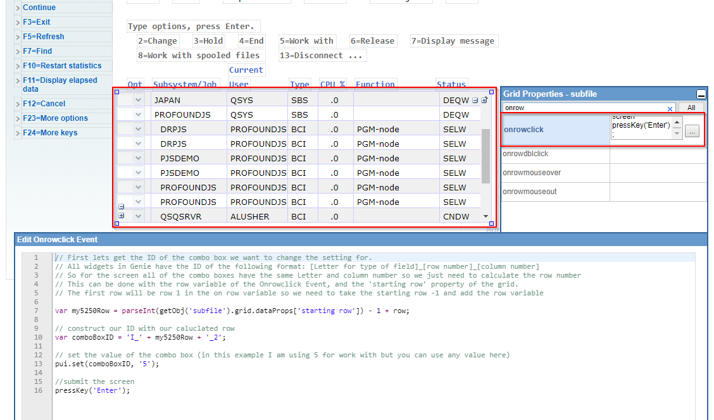The height and width of the screenshot is (420, 714).
Task: Check the small checkbox below the plus icon
Action: pos(116,223)
